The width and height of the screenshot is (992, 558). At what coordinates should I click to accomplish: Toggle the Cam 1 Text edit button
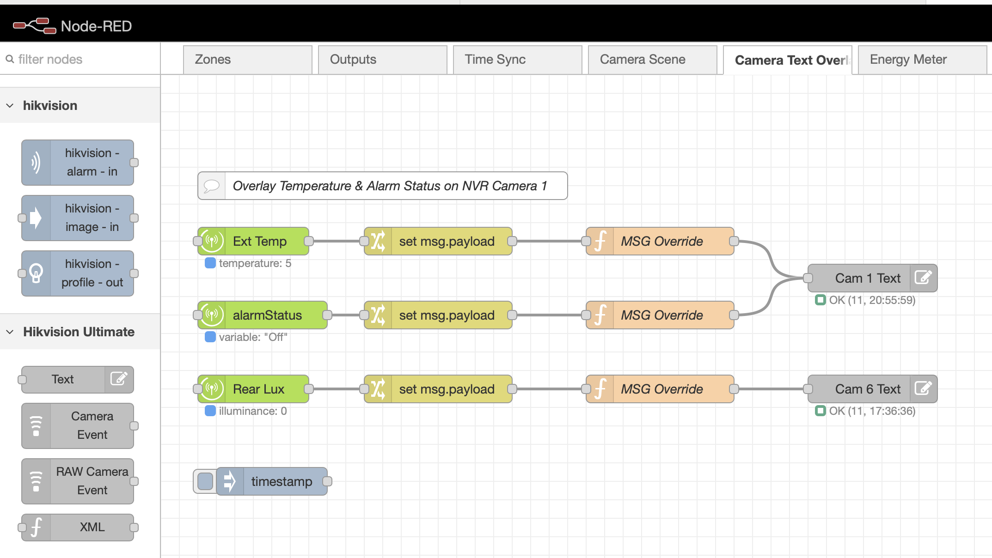(x=923, y=278)
